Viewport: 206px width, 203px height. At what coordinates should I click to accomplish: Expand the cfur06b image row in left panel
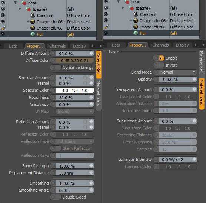pyautogui.click(x=28, y=22)
